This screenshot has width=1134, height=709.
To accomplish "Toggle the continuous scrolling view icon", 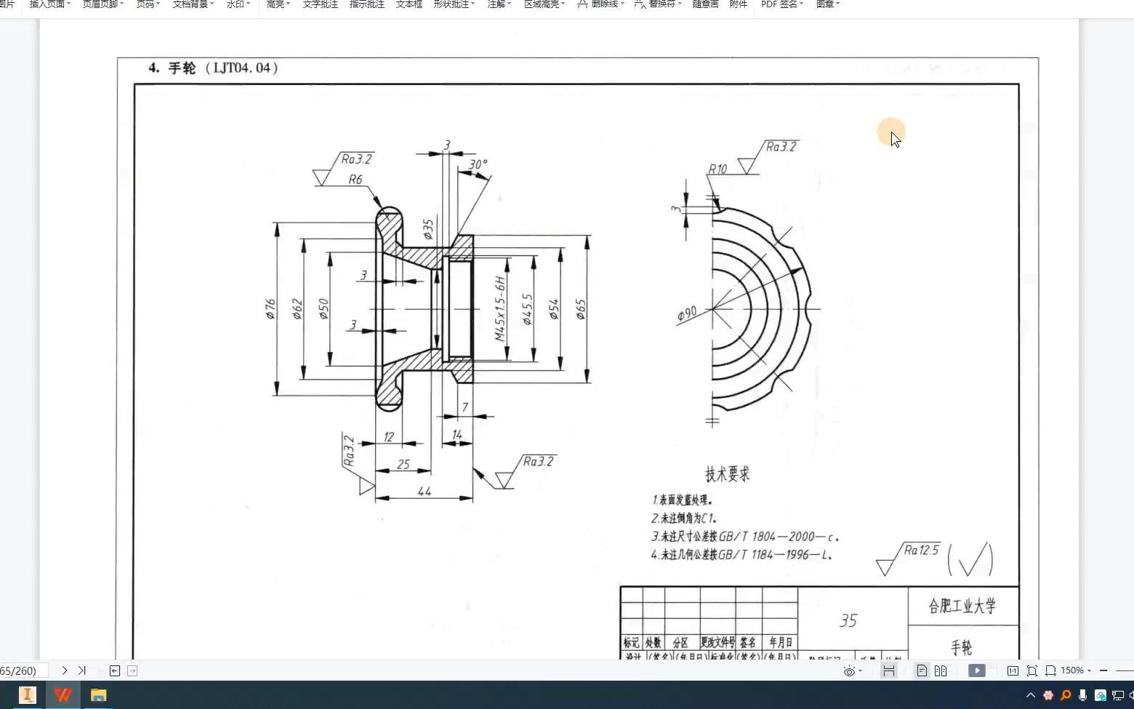I will (889, 670).
